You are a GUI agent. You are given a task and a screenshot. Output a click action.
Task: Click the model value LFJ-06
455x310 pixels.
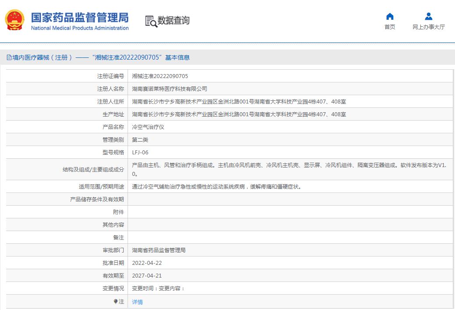140,153
